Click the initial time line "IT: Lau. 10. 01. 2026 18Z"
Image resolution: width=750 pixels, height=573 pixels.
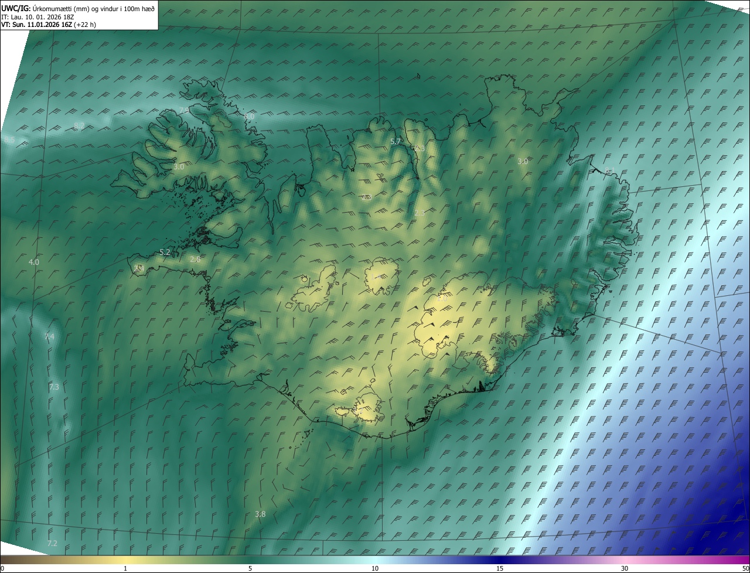(x=37, y=17)
